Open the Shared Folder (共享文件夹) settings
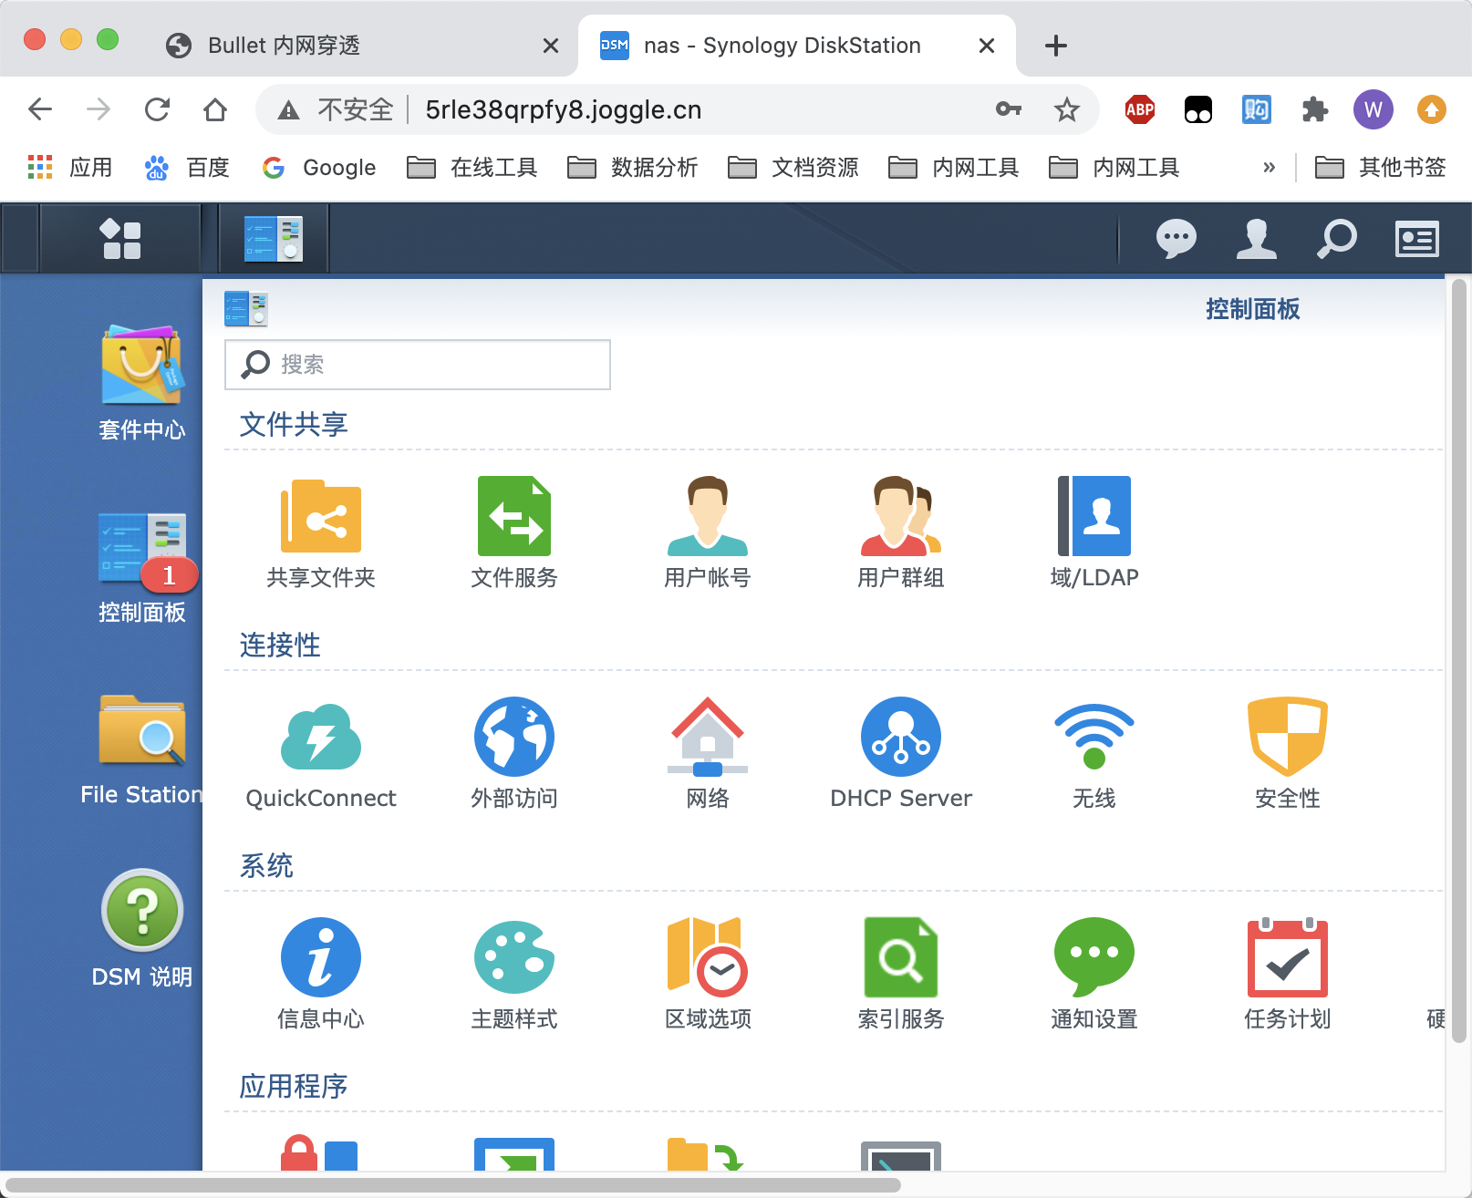The width and height of the screenshot is (1472, 1198). [321, 532]
